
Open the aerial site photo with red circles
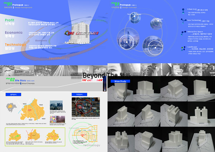pyautogui.click(x=86, y=107)
